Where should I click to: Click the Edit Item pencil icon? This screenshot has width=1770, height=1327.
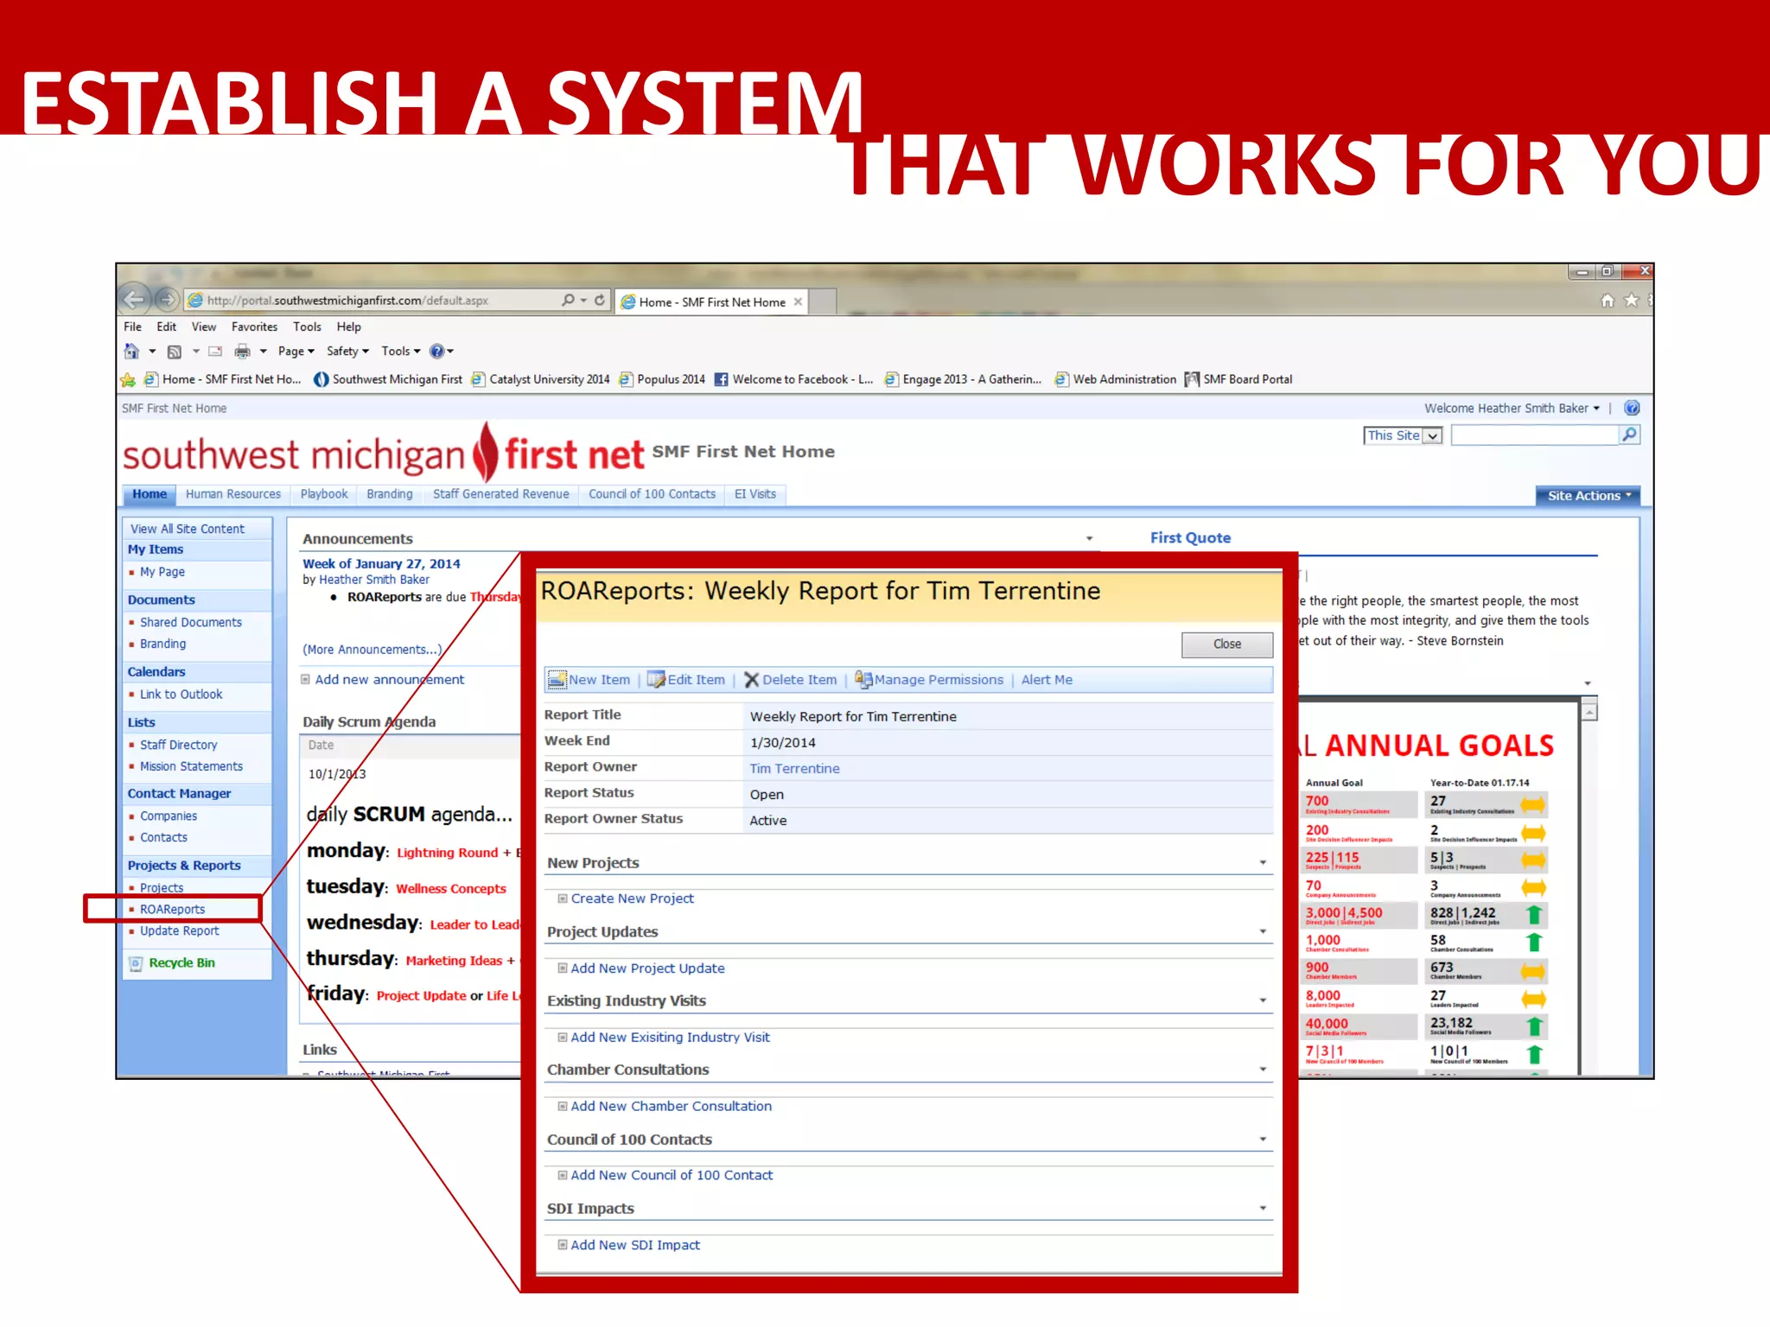pos(656,680)
